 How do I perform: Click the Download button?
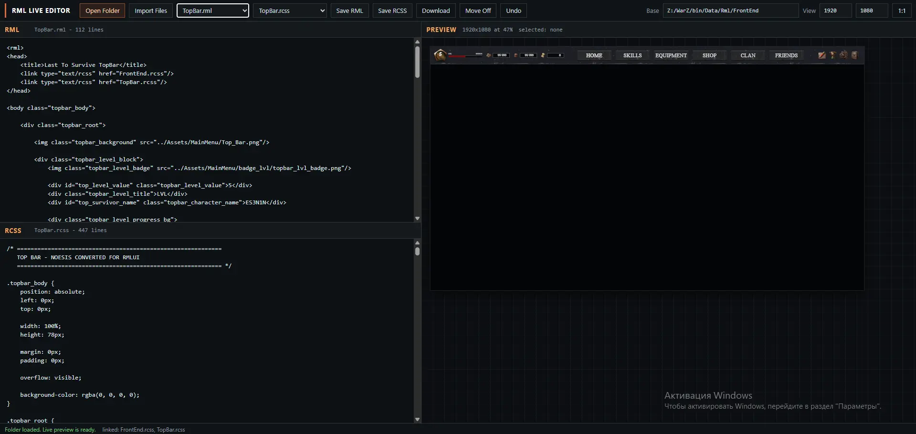(x=436, y=11)
